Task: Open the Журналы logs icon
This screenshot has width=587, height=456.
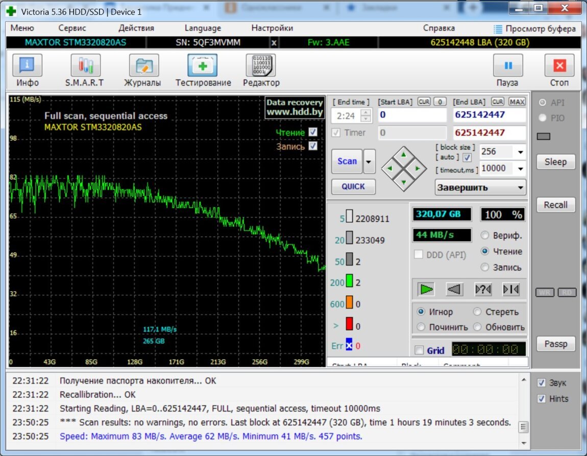Action: click(143, 66)
